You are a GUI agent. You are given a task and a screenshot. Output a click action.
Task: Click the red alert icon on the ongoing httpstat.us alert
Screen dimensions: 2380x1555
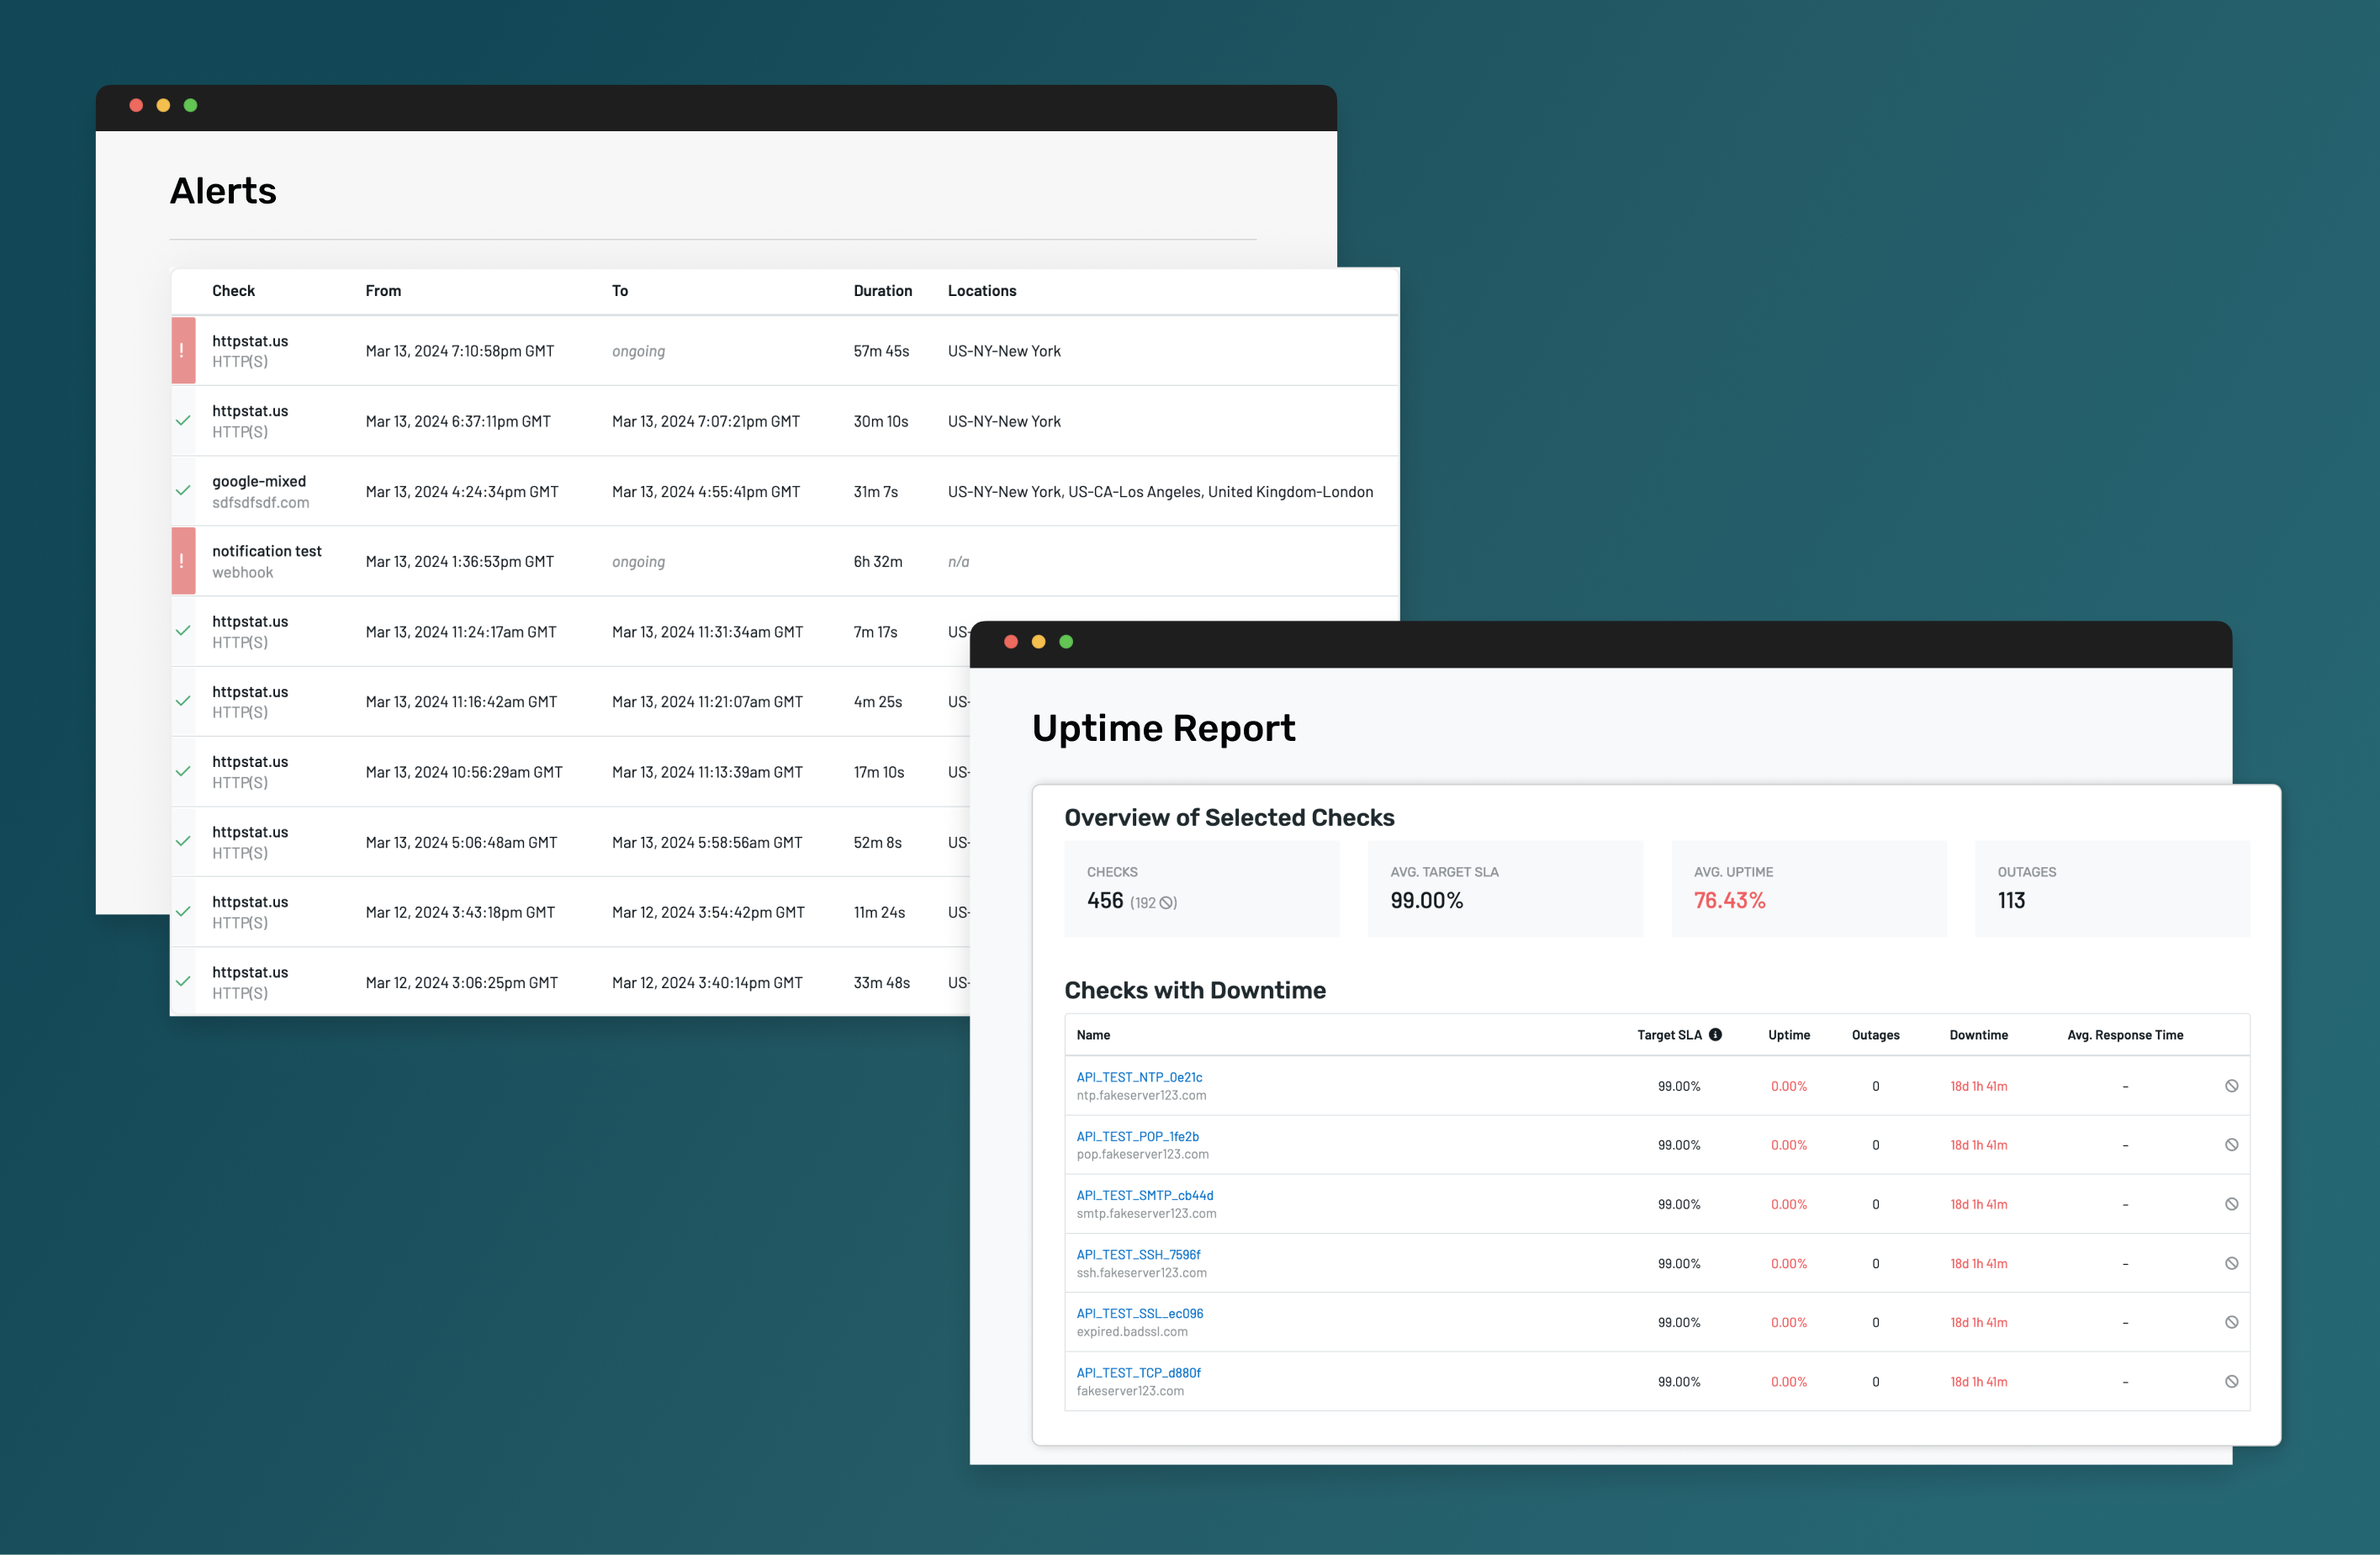click(183, 351)
